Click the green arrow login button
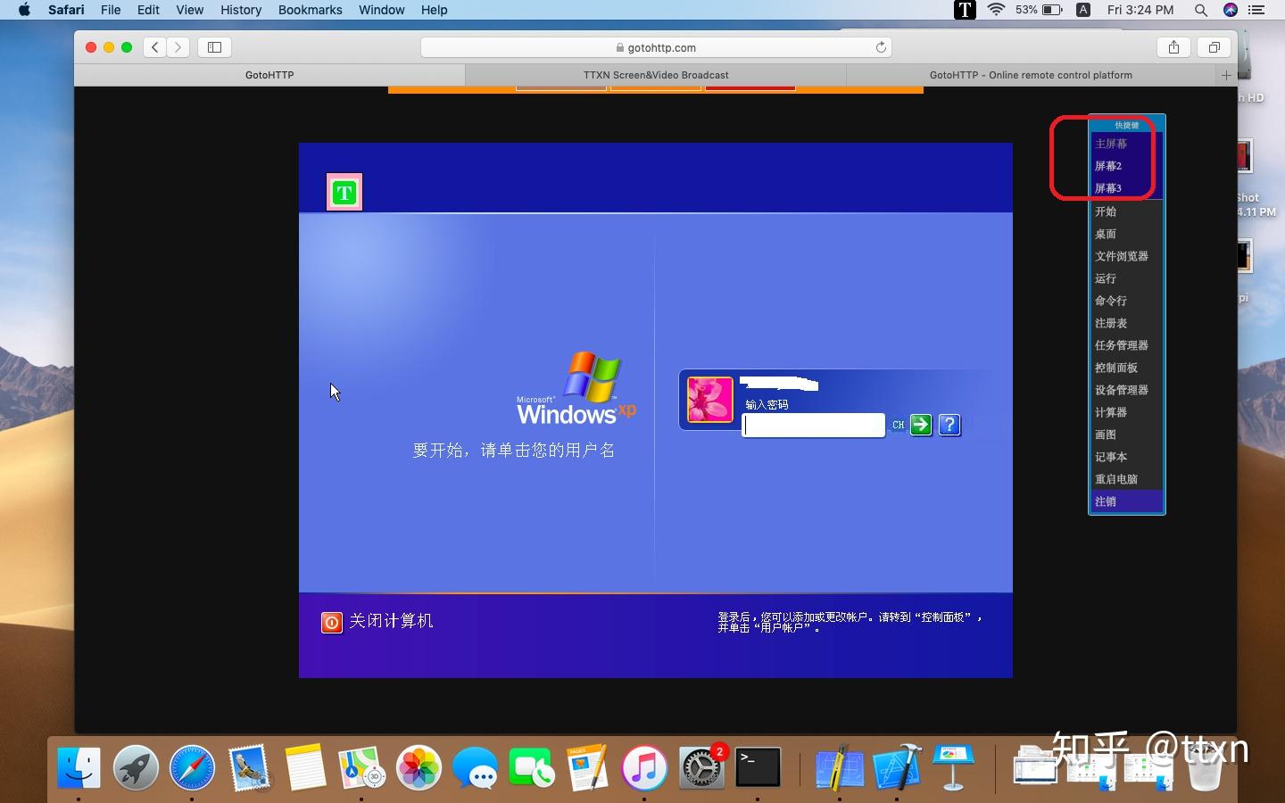 (x=920, y=426)
